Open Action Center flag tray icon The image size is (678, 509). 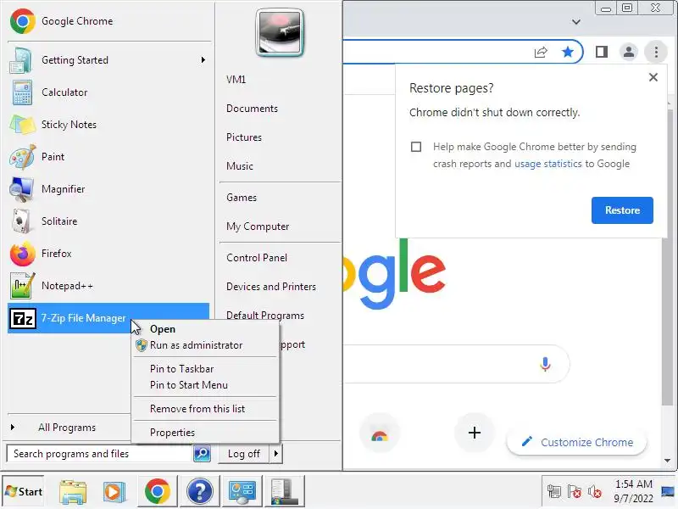pyautogui.click(x=575, y=491)
